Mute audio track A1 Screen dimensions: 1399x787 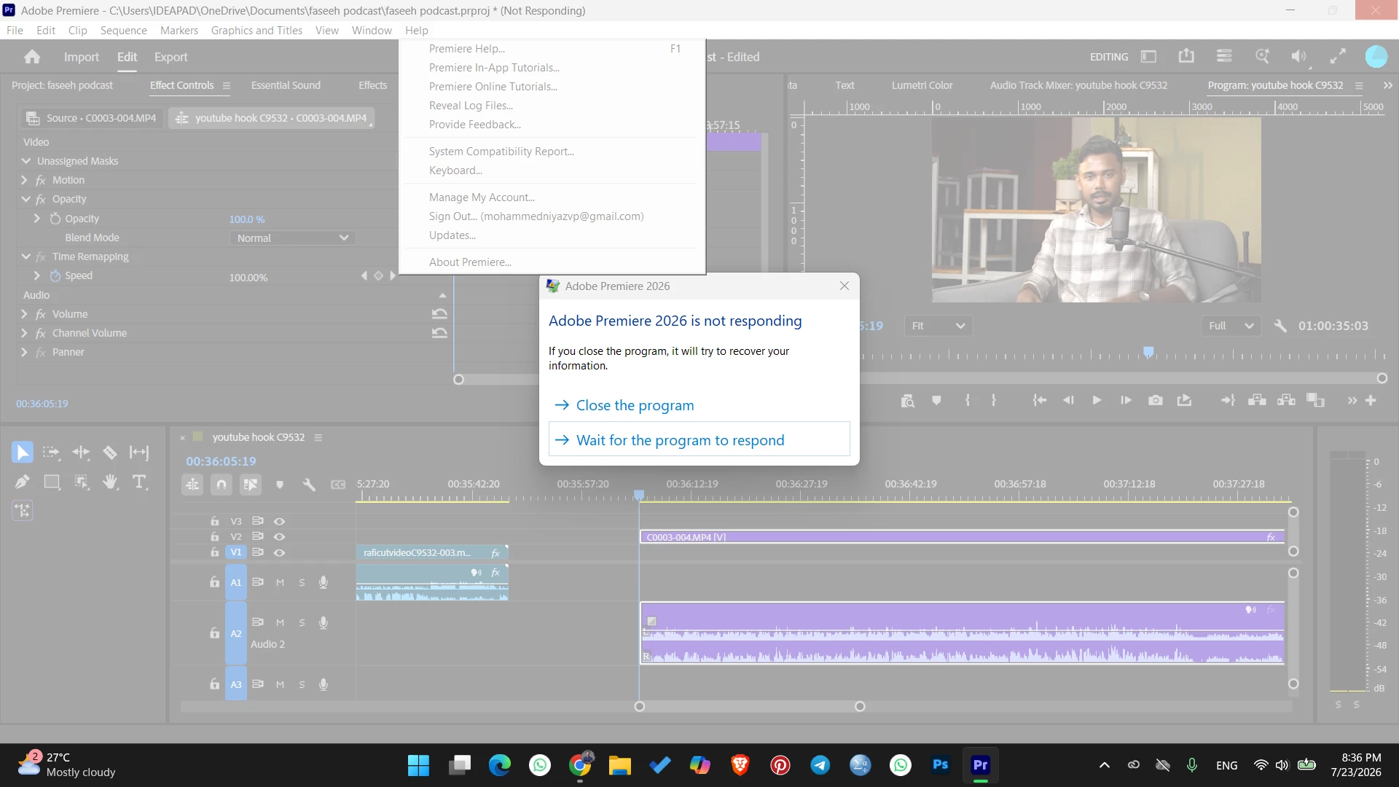coord(280,582)
